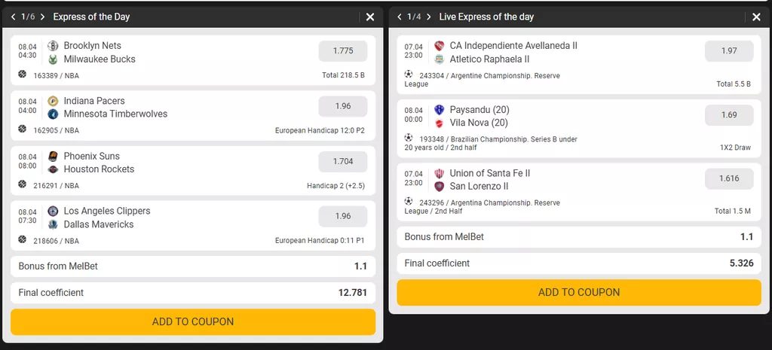Click the 'Live Express of the day' title
Image resolution: width=772 pixels, height=350 pixels.
[x=486, y=17]
